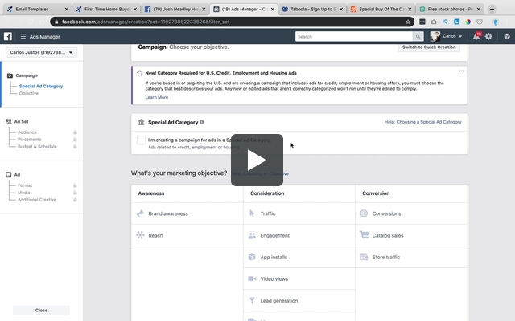This screenshot has height=321, width=515.
Task: Open the Carlos Justos account dropdown
Action: point(41,52)
